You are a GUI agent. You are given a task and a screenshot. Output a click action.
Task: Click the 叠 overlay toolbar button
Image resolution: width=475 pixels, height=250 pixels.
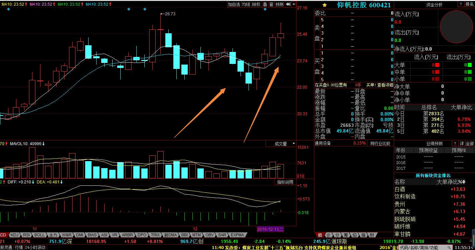click(x=265, y=4)
